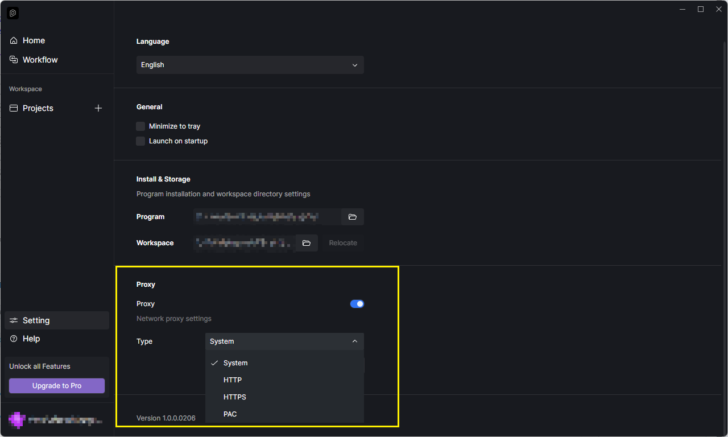Browse for Workspace directory folder

coord(307,243)
